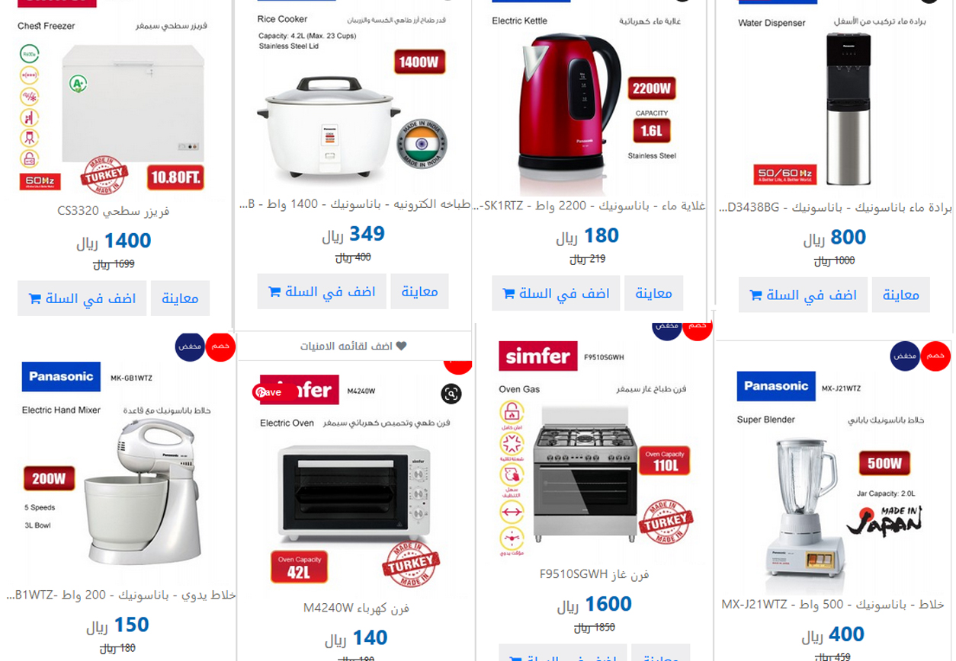Click cart icon on water dispenser add button

click(755, 295)
